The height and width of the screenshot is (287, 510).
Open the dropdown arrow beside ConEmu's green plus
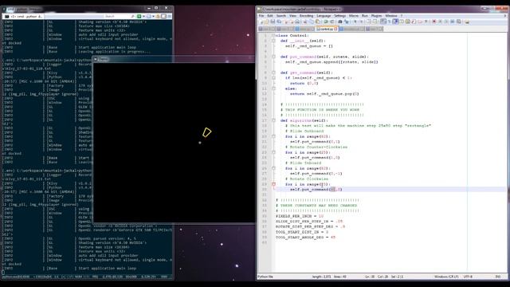tap(143, 16)
